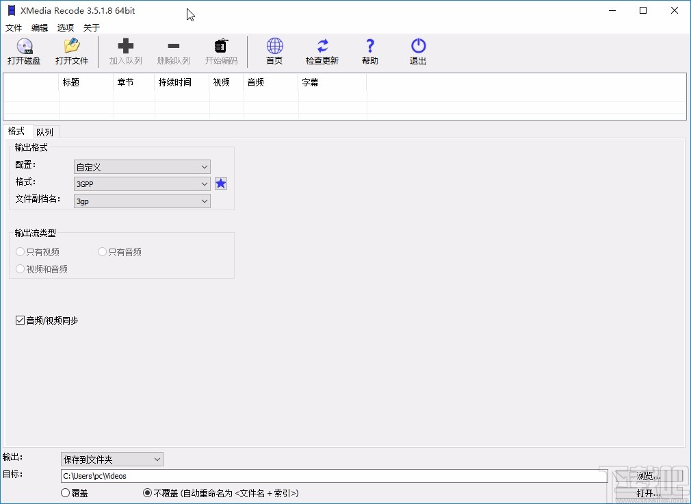Click the 打开磁盘 (Open Disc) icon

(24, 51)
